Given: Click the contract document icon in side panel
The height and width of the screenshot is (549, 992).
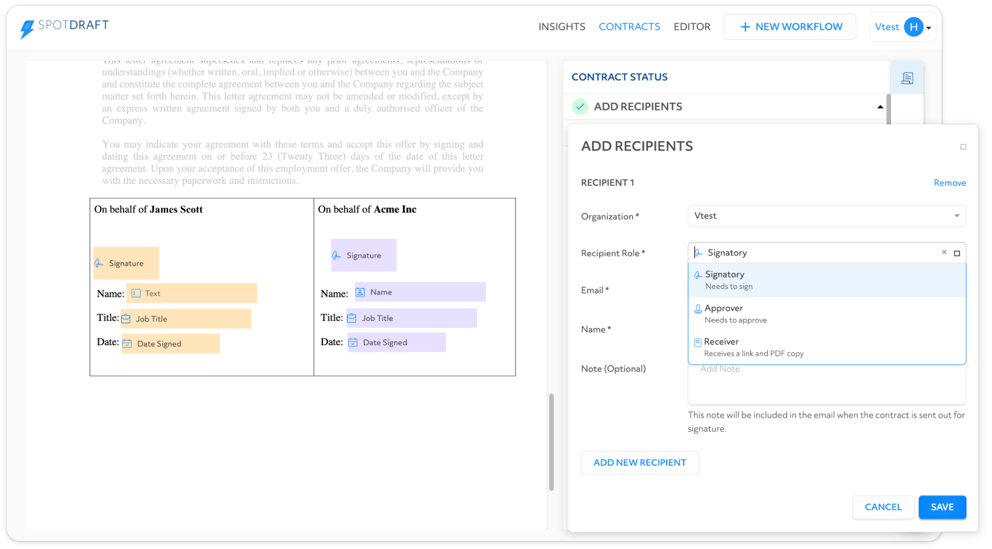Looking at the screenshot, I should coord(907,77).
